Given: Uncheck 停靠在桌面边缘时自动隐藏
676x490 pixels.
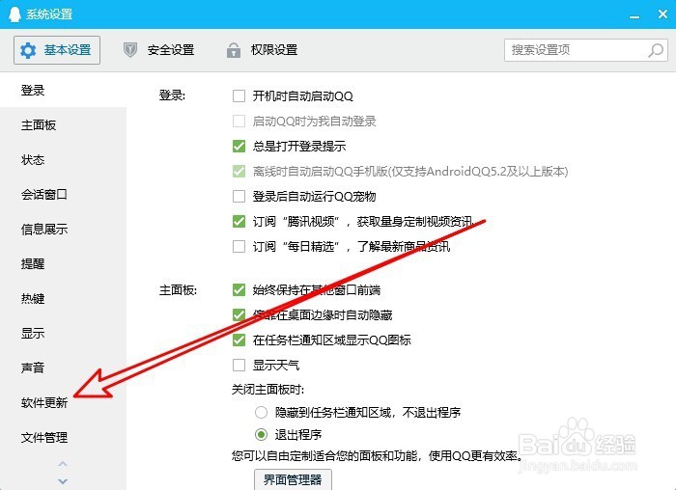Looking at the screenshot, I should point(239,314).
